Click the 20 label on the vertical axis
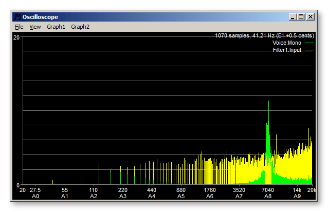Viewport: 328px width, 212px height. coord(16,37)
